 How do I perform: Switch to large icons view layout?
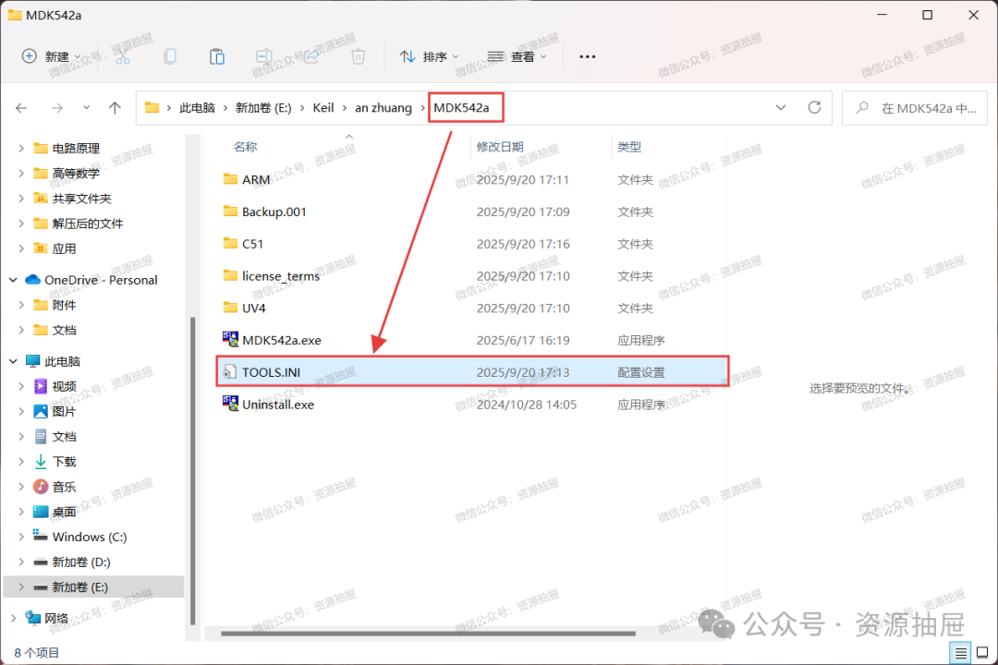(982, 652)
